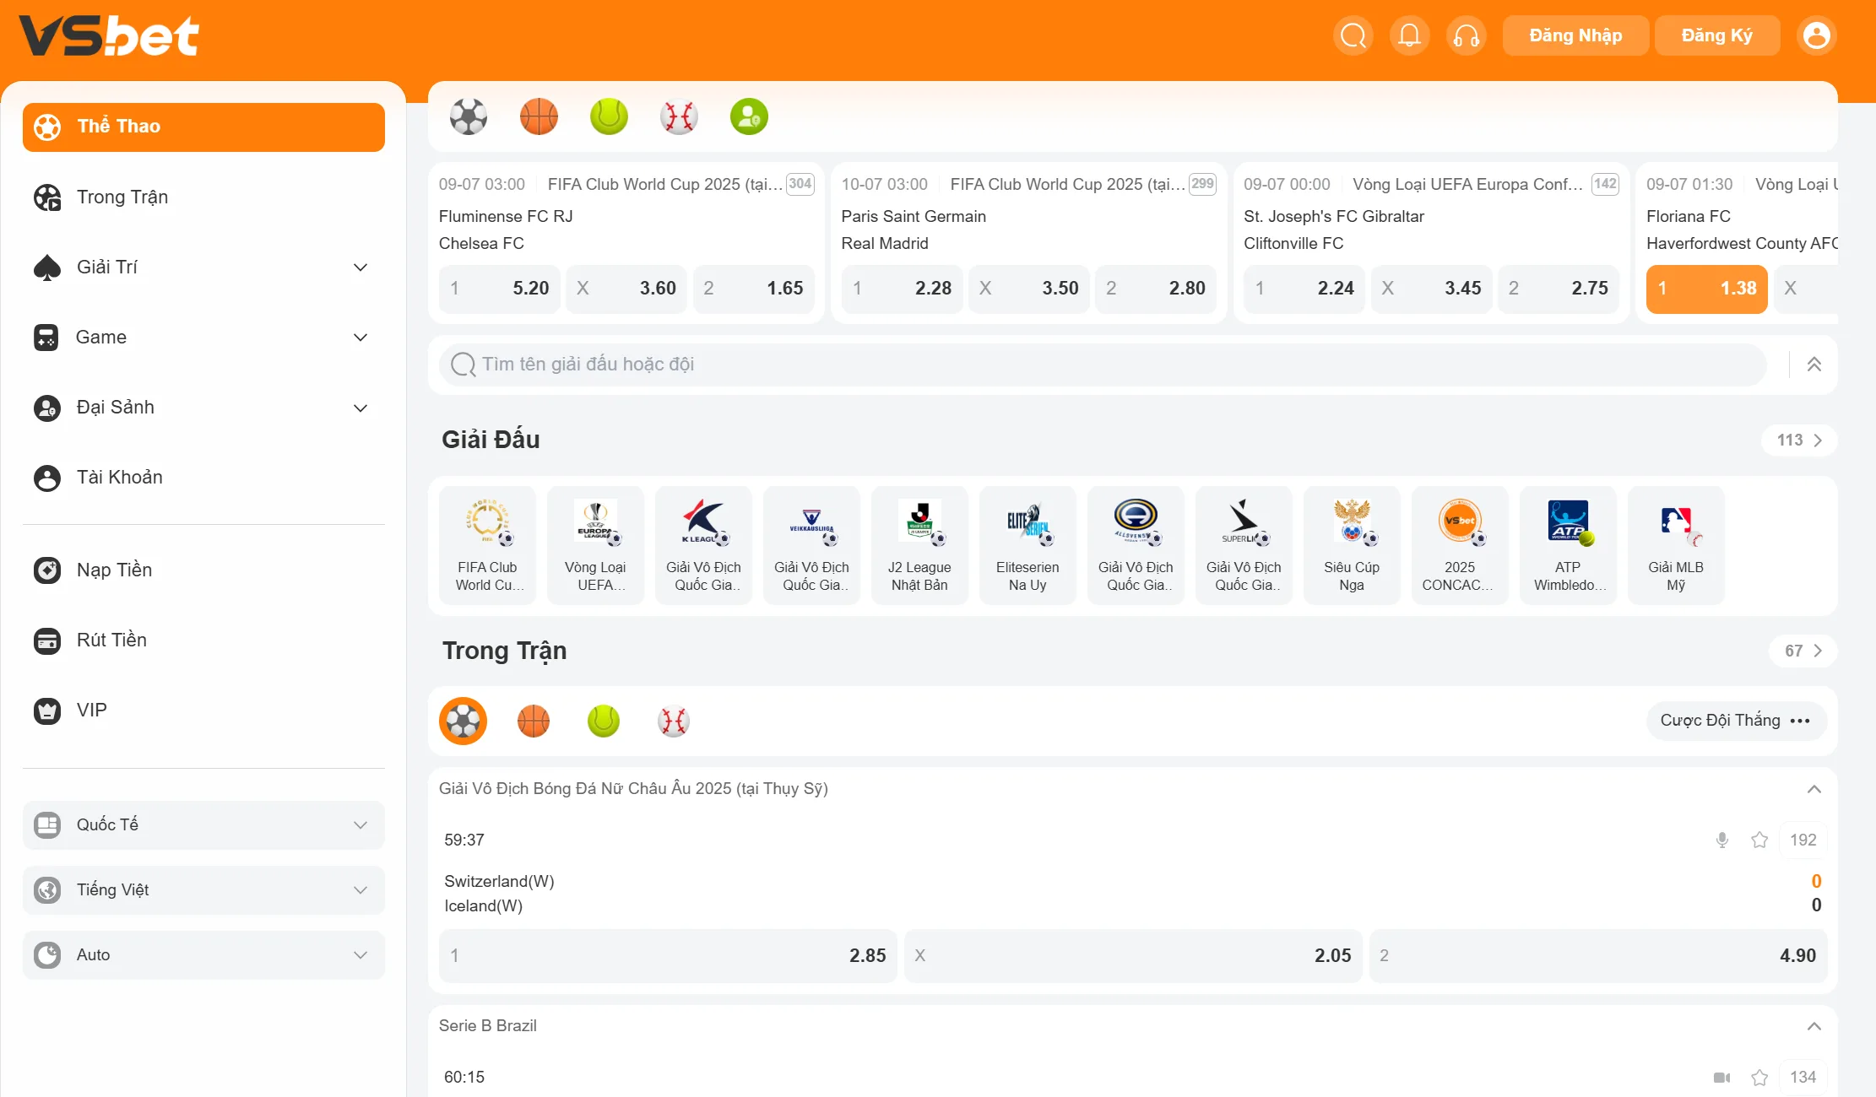The width and height of the screenshot is (1876, 1097).
Task: Open Auto theme dropdown
Action: point(203,954)
